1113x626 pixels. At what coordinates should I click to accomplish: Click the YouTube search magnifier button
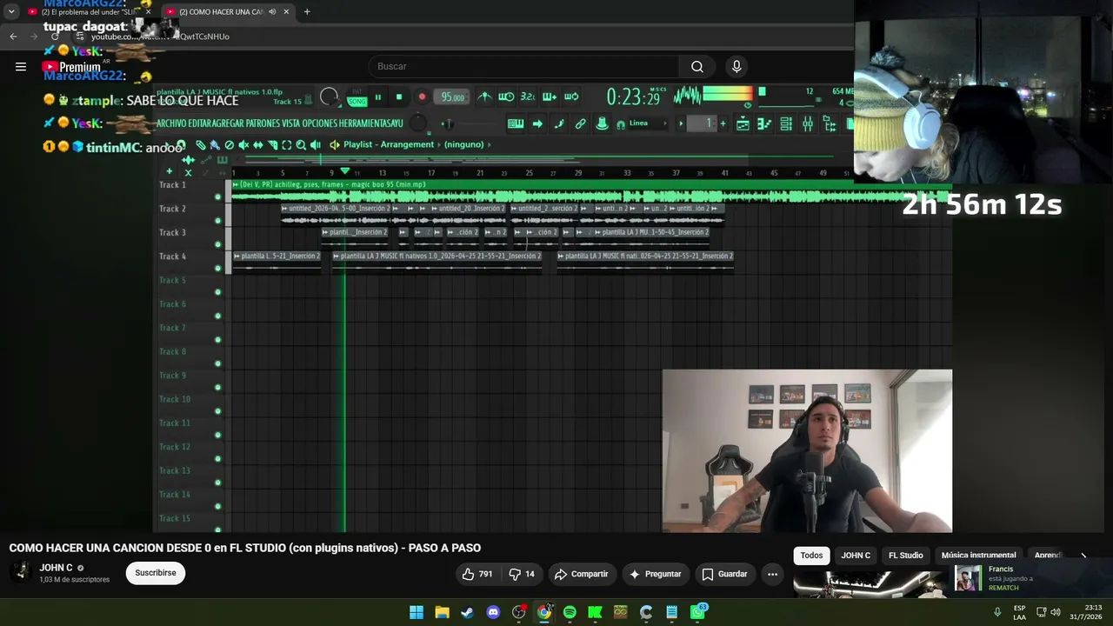[697, 67]
